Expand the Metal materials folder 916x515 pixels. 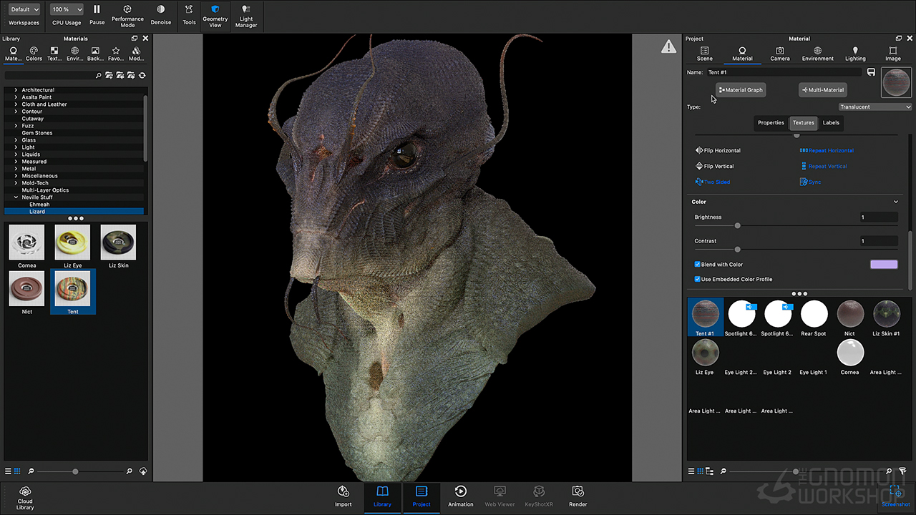16,169
